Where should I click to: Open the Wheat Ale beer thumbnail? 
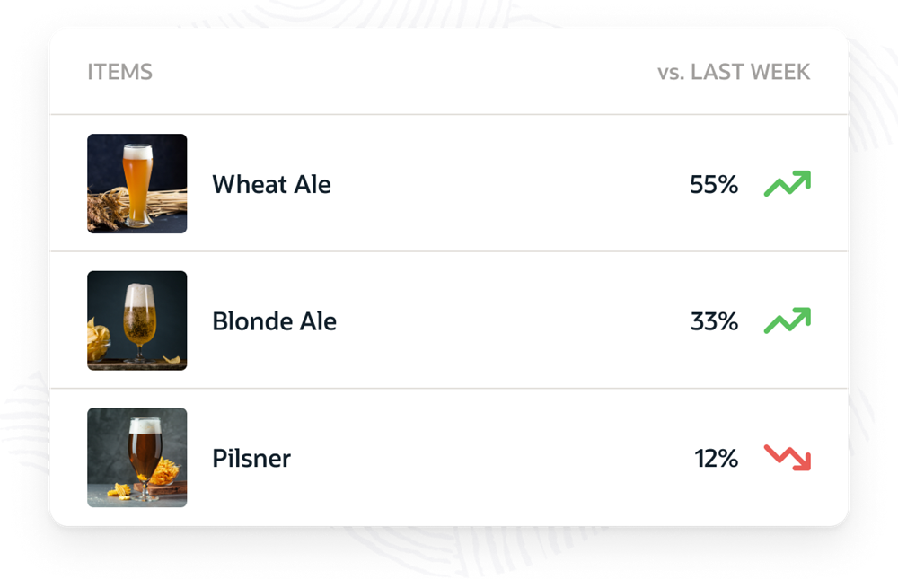[136, 183]
